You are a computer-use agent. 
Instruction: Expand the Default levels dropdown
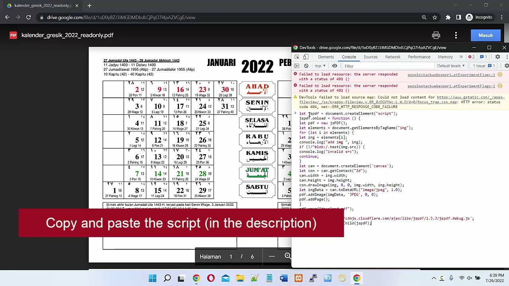451,66
